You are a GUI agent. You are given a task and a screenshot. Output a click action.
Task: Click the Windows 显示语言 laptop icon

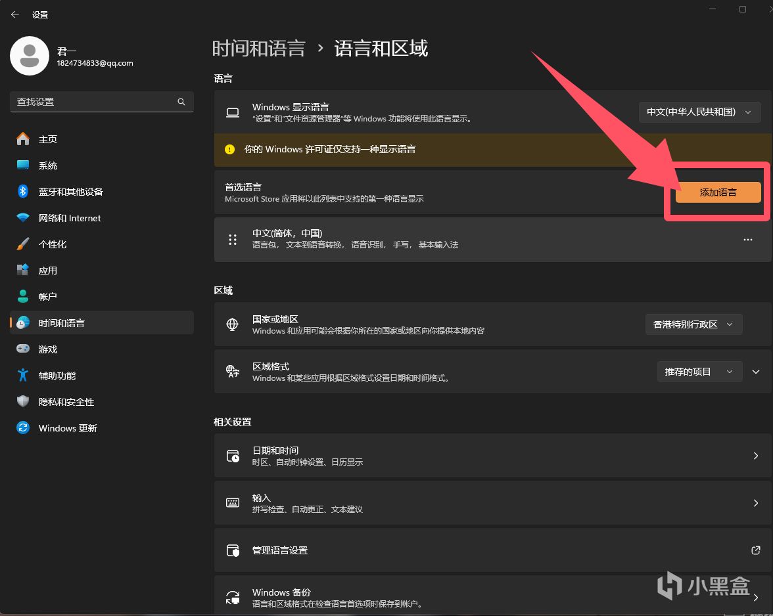coord(233,113)
